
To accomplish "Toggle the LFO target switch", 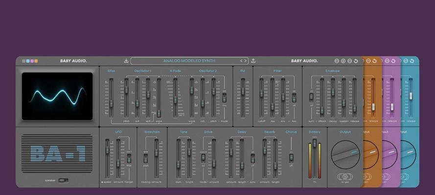I will point(129,158).
